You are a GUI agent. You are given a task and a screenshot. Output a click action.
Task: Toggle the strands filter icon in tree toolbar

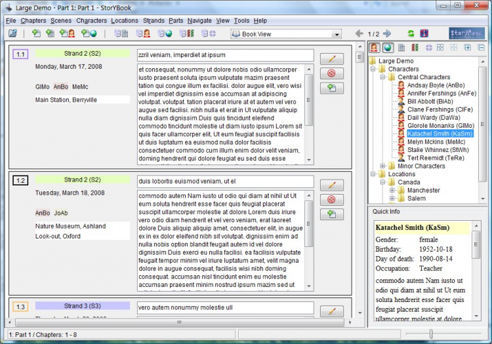[415, 48]
